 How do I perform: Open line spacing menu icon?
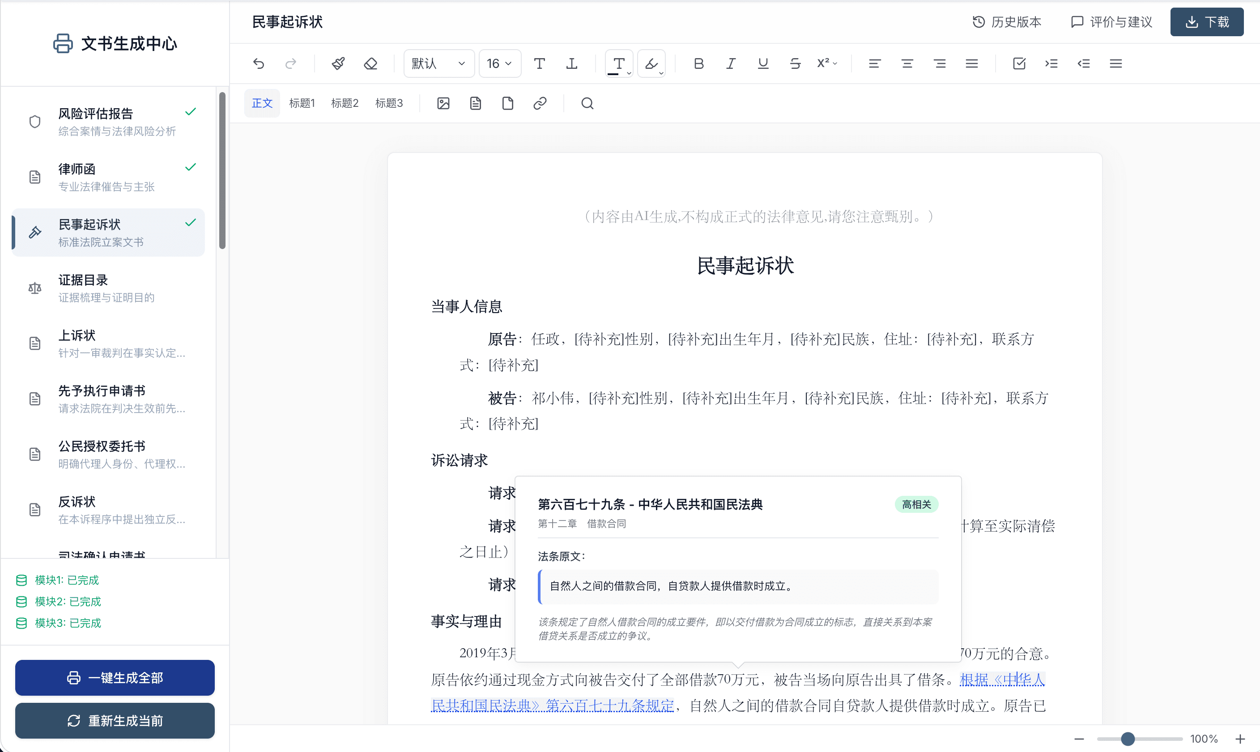pyautogui.click(x=1115, y=63)
